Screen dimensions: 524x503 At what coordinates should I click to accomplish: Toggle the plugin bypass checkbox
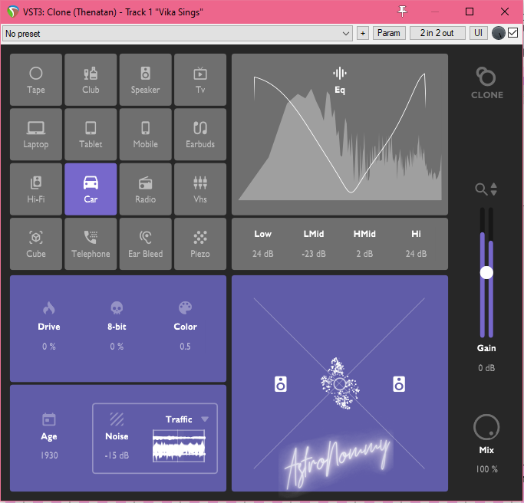[513, 33]
